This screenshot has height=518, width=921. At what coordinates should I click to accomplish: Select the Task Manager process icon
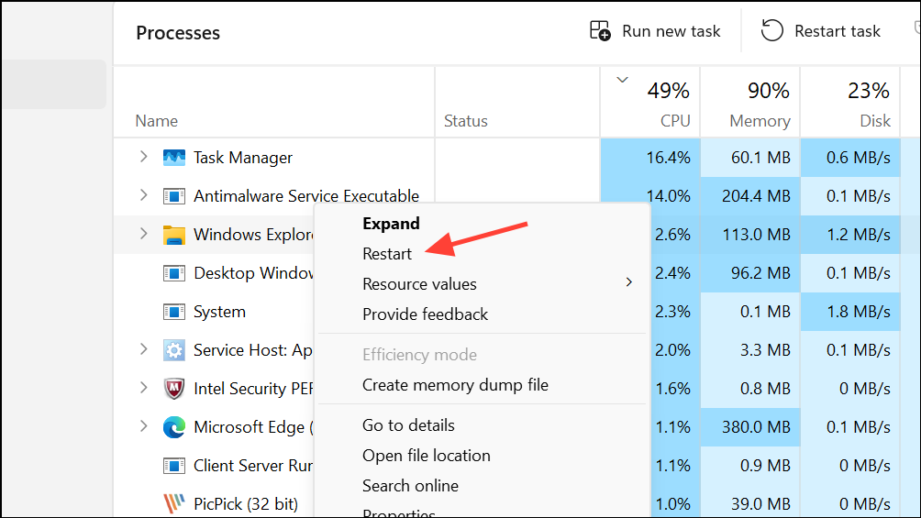(174, 158)
